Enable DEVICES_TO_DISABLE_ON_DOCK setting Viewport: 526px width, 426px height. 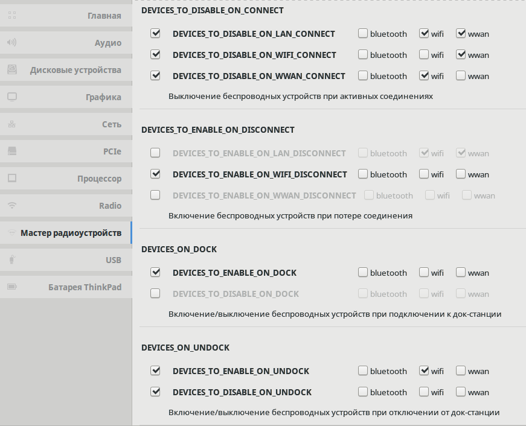tap(155, 294)
